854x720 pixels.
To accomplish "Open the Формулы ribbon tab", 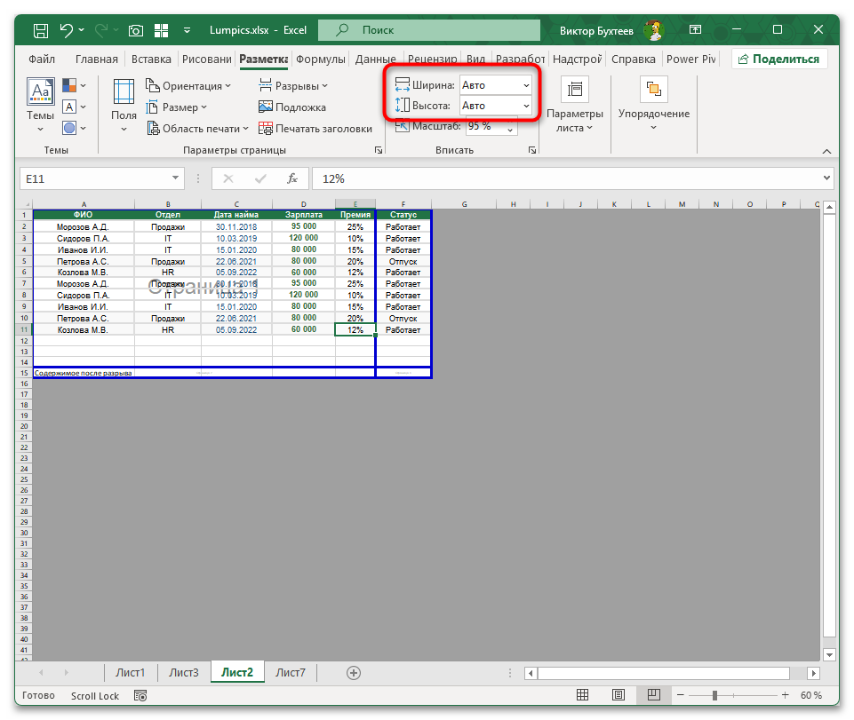I will [320, 59].
